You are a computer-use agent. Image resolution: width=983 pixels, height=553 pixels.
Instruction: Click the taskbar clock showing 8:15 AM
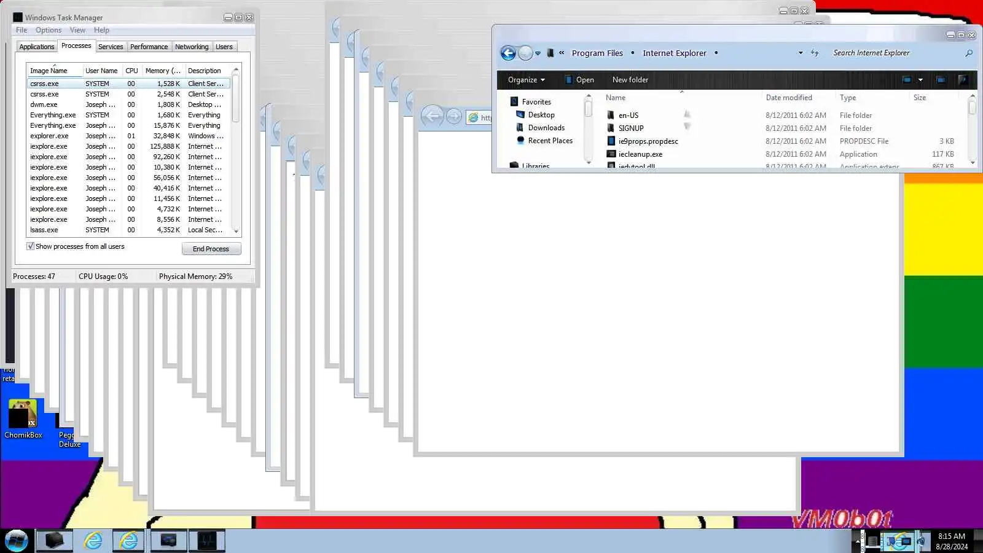[x=952, y=541]
